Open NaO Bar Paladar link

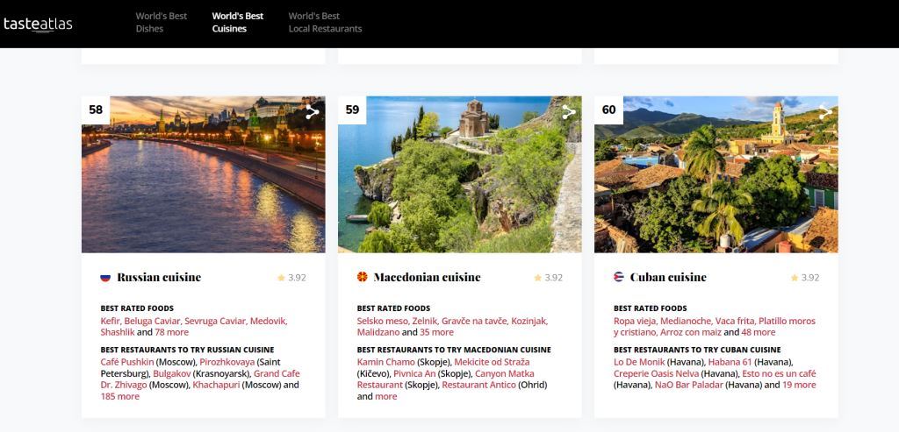(688, 385)
